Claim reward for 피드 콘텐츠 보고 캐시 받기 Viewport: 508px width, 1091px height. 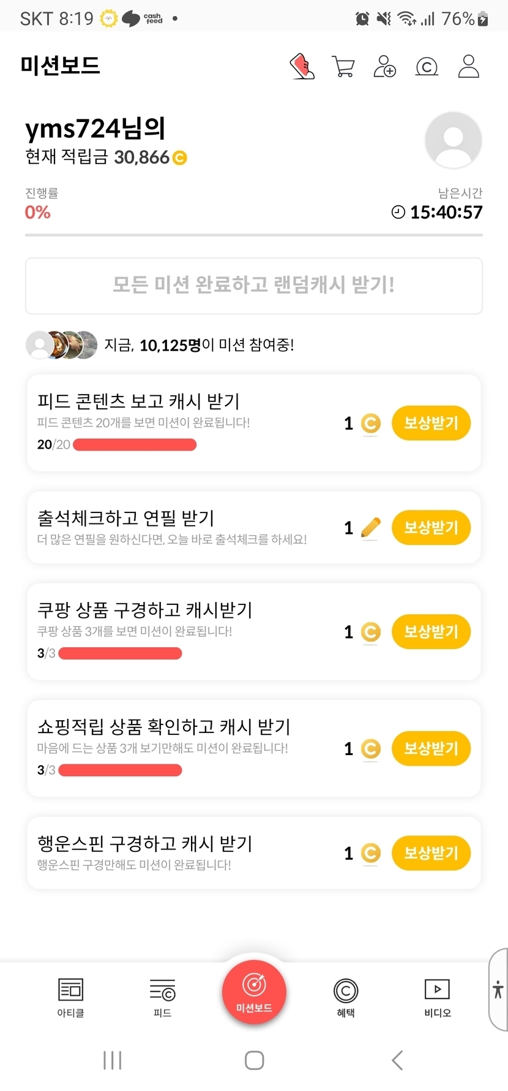pos(431,423)
